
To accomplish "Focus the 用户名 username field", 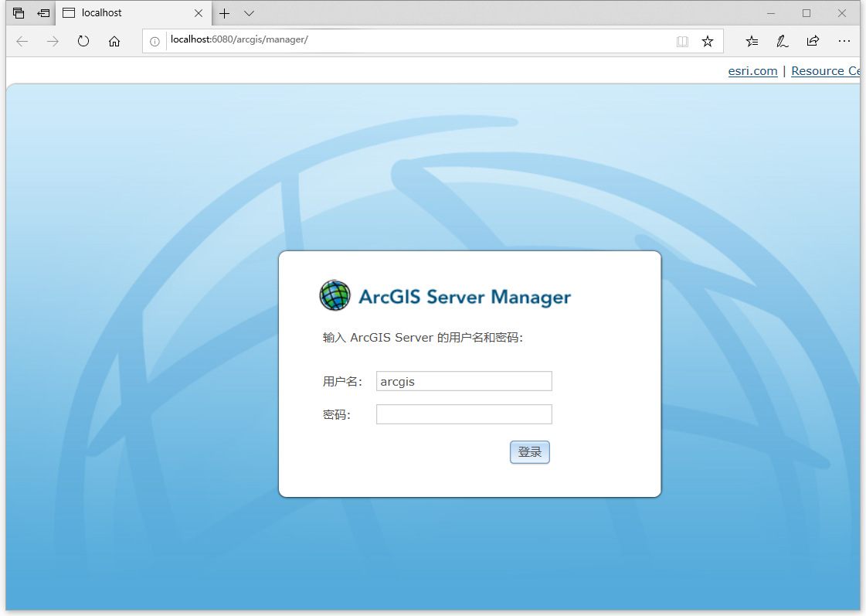I will (464, 381).
